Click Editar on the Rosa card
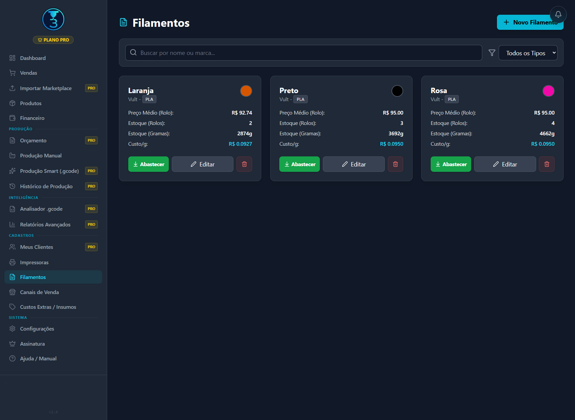Viewport: 575px width, 420px height. [x=505, y=164]
